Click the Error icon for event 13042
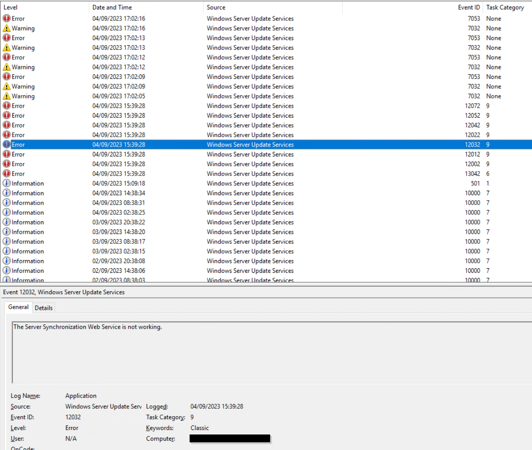The image size is (532, 450). [x=7, y=174]
